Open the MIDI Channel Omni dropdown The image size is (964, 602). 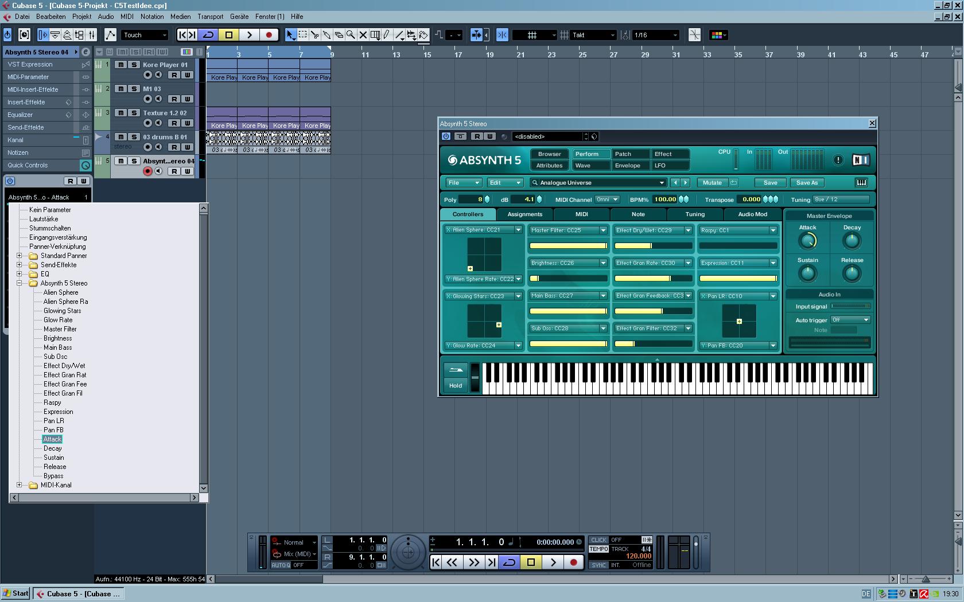tap(607, 200)
